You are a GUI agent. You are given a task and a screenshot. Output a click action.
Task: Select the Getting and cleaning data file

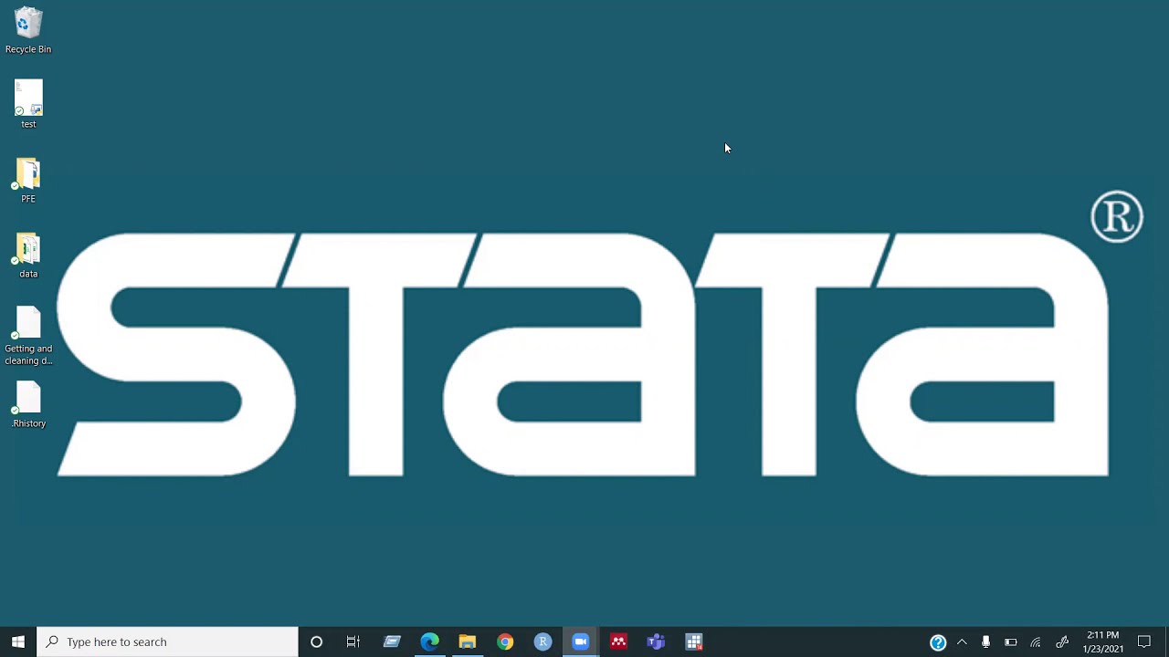(x=28, y=336)
